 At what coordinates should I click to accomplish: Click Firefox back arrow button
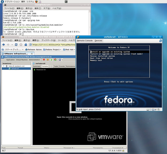pyautogui.click(x=3, y=45)
